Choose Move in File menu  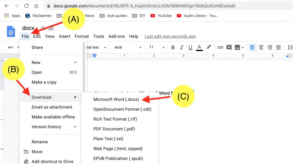[x=51, y=152]
